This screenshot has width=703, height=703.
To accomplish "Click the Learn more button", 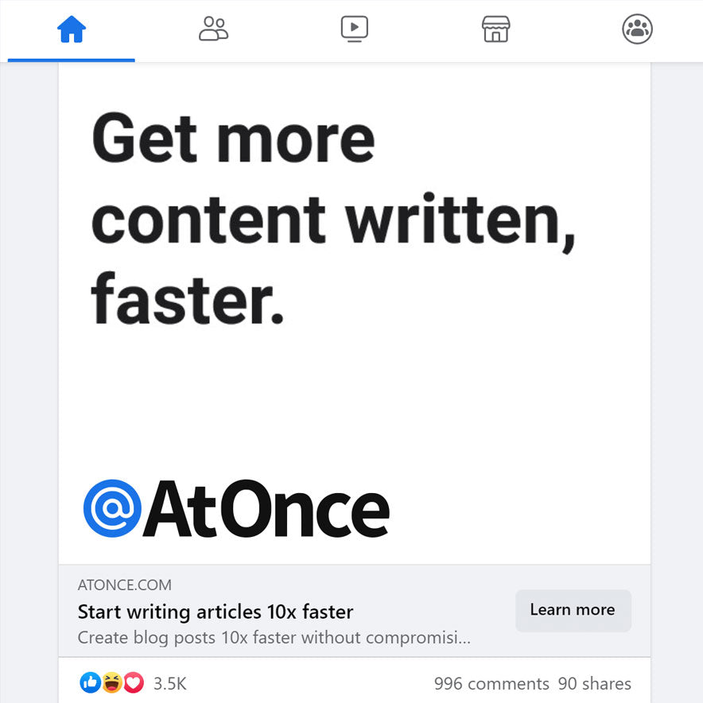I will [573, 610].
